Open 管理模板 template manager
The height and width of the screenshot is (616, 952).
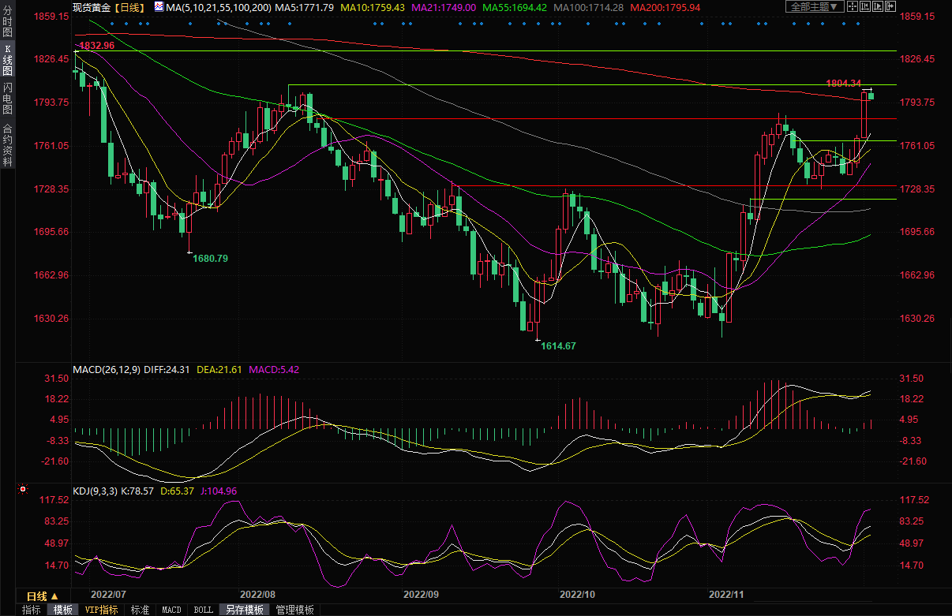(x=294, y=610)
